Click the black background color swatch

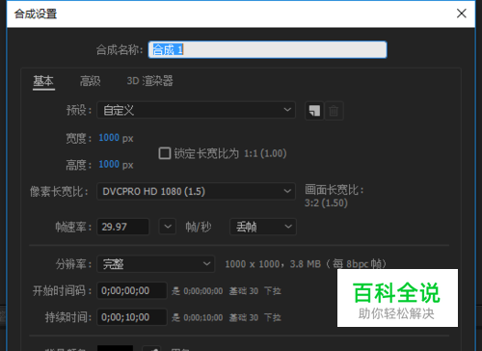115,348
